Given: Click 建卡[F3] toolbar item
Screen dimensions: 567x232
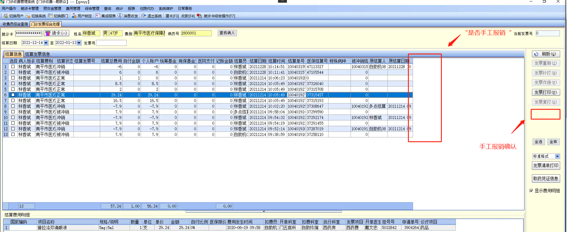Looking at the screenshot, I should 172,16.
